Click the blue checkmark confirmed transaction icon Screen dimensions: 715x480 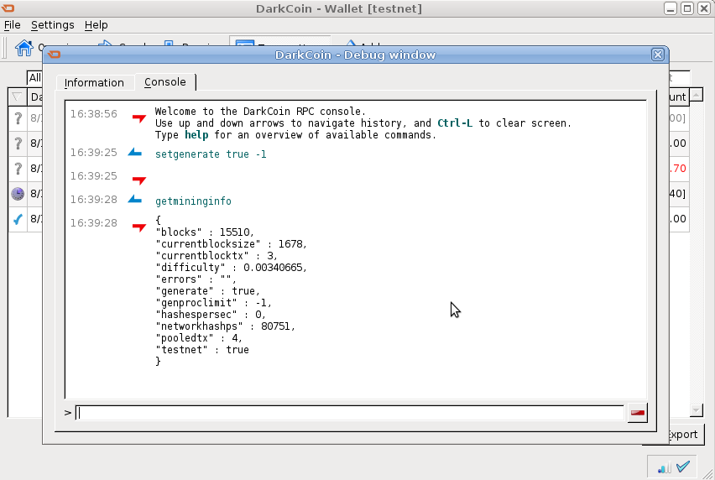pos(18,219)
